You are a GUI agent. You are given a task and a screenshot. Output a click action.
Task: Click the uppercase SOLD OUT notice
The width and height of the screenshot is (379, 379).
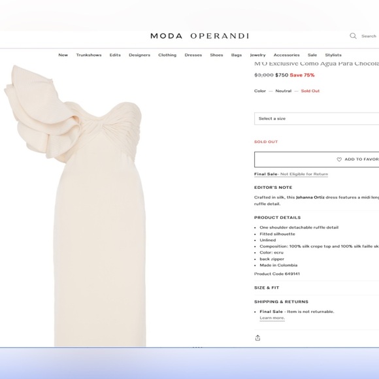[266, 142]
